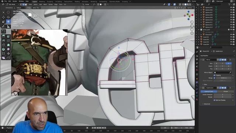Screen dimensions: 236x133
Task: Click Merge distance value field
Action: (x=224, y=78)
